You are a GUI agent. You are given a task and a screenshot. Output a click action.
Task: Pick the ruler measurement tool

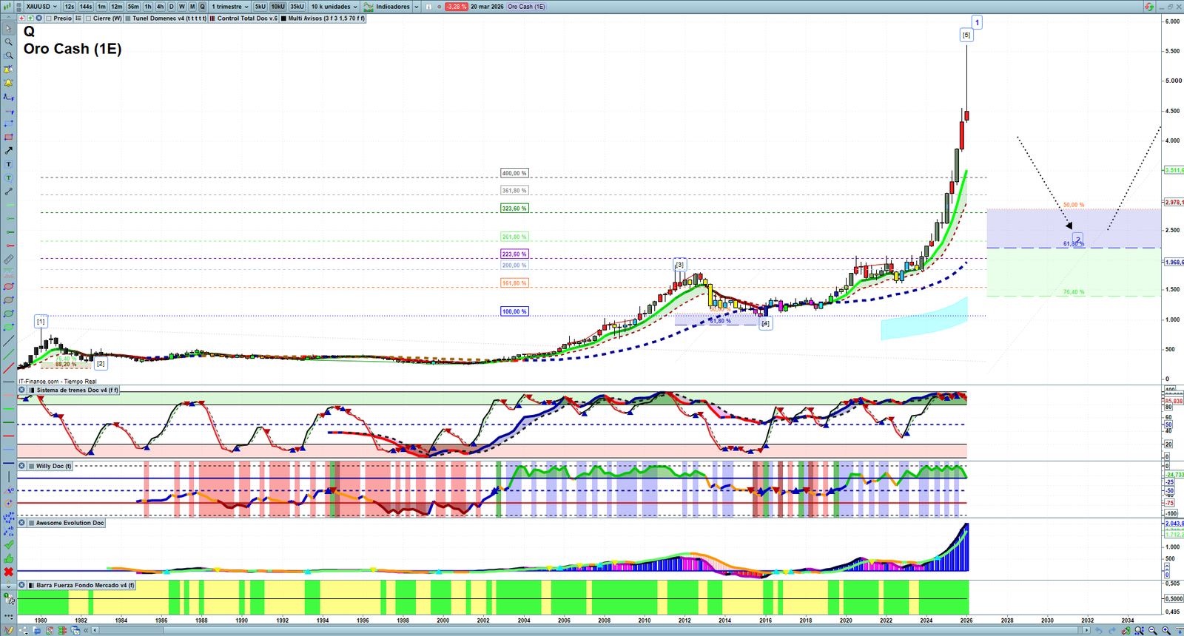(x=8, y=260)
